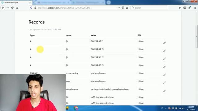
Task: Click the page vertical scrollbar
Action: point(197,36)
